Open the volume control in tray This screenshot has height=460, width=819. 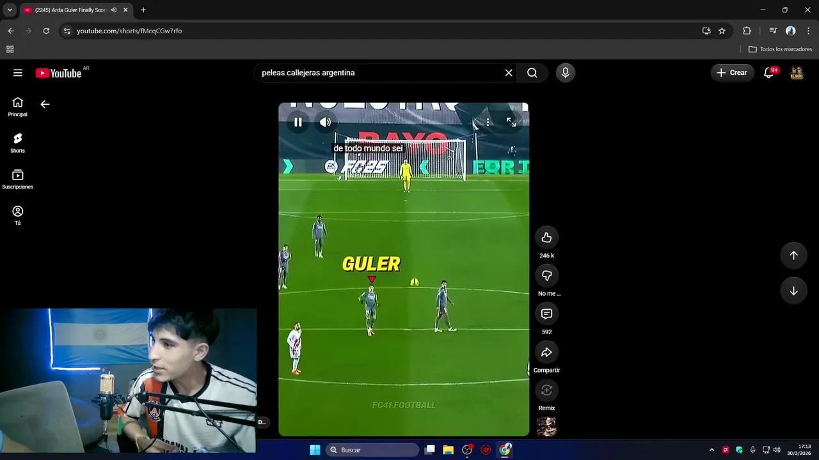click(x=777, y=450)
